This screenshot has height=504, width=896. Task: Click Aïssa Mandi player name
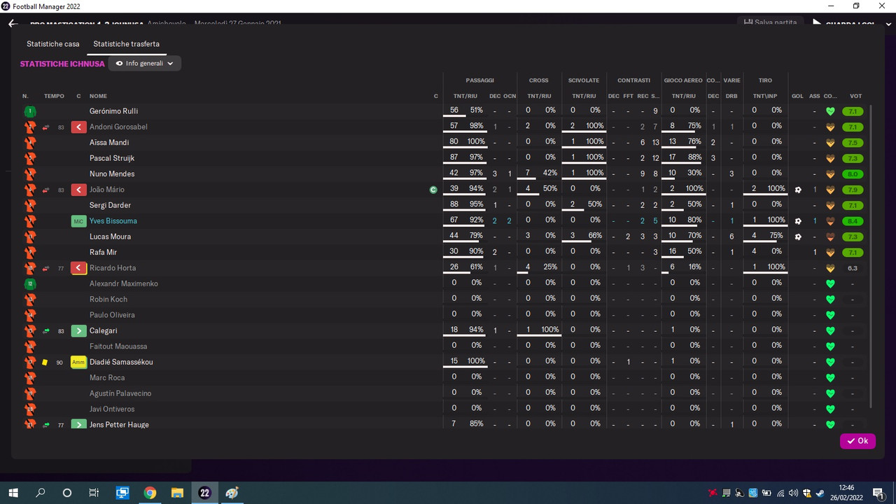point(109,143)
